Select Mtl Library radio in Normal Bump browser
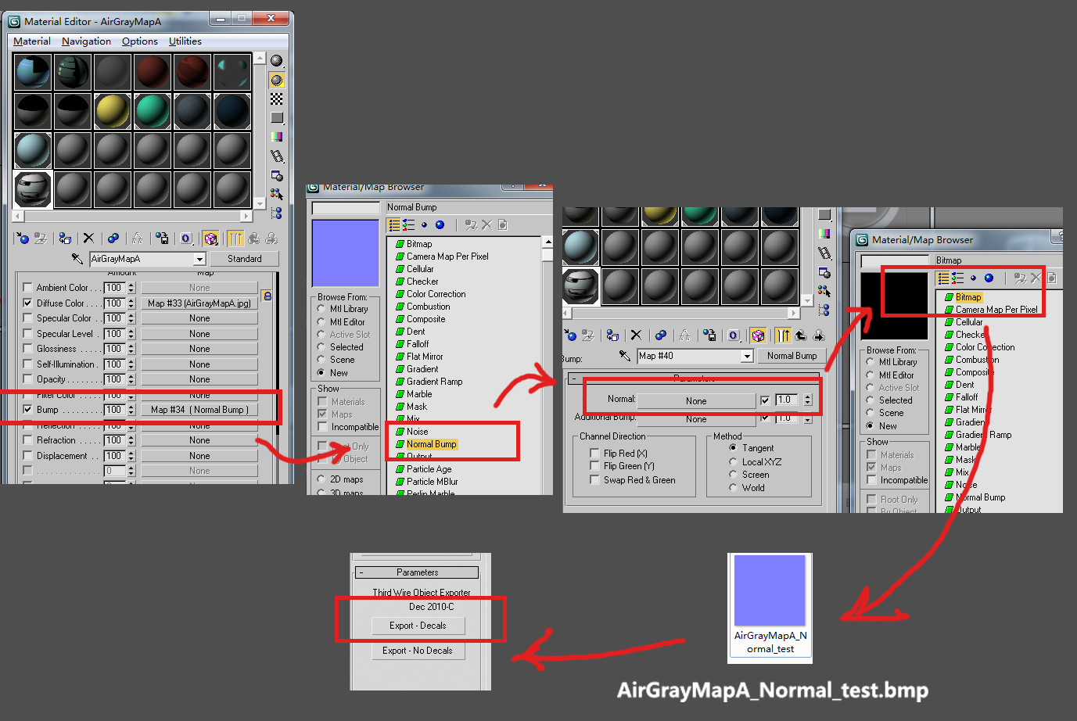Viewport: 1077px width, 721px height. (x=321, y=309)
